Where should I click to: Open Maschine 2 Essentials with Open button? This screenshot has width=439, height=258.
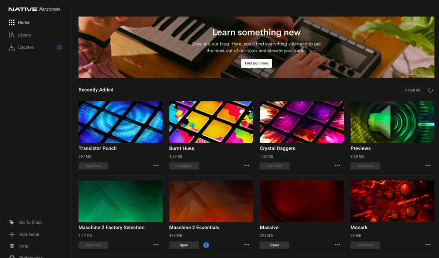[x=184, y=245]
